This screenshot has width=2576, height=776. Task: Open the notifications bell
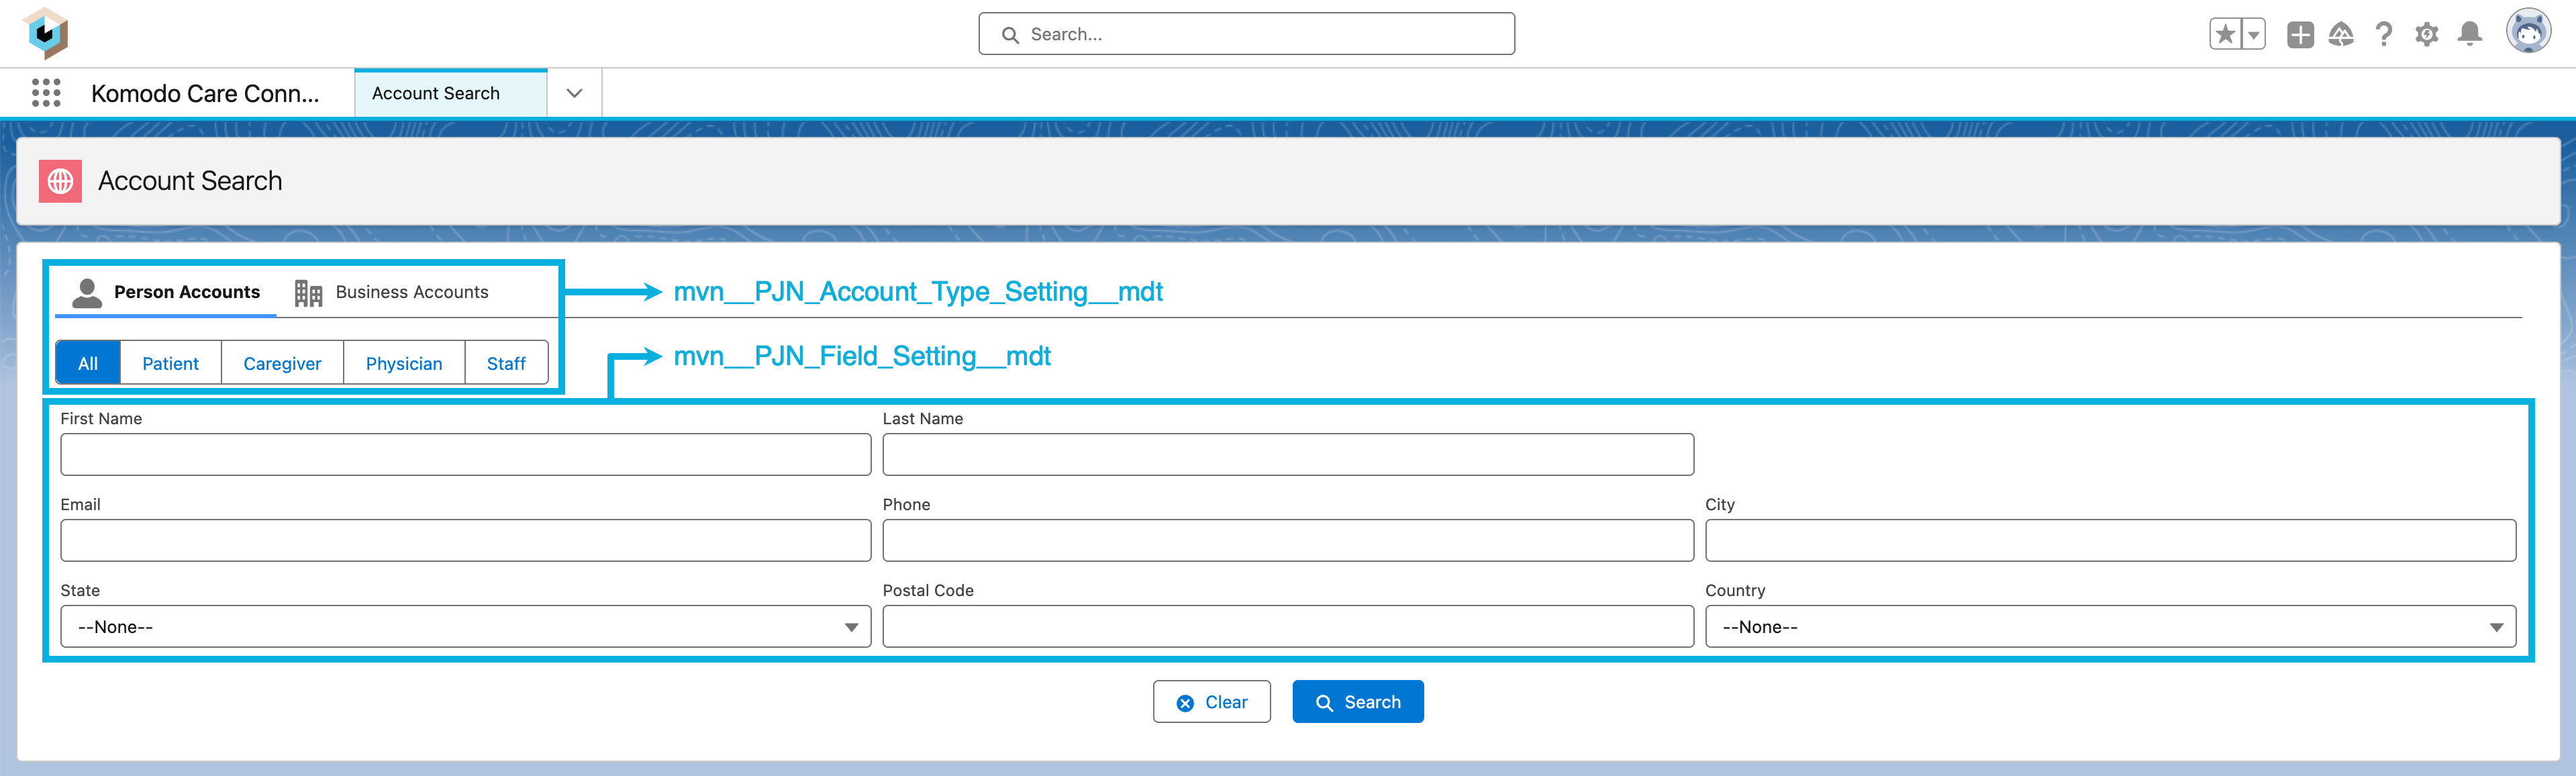pyautogui.click(x=2470, y=34)
